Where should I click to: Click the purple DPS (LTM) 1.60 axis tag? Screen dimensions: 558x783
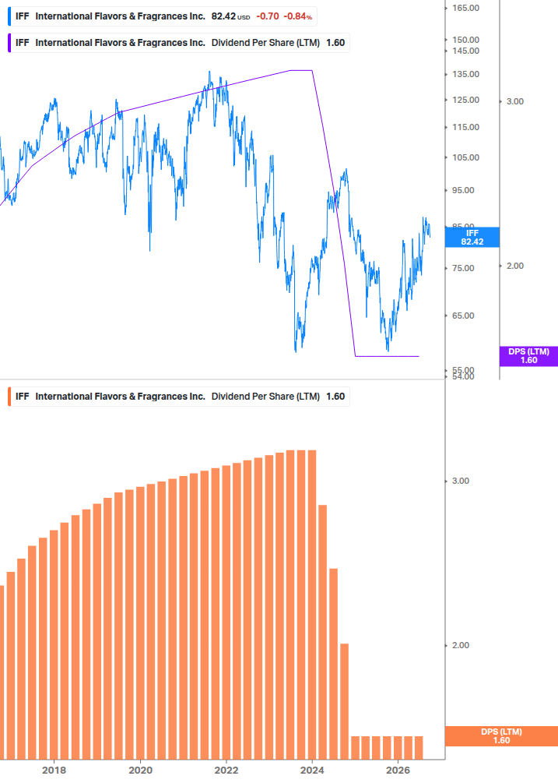tap(528, 356)
